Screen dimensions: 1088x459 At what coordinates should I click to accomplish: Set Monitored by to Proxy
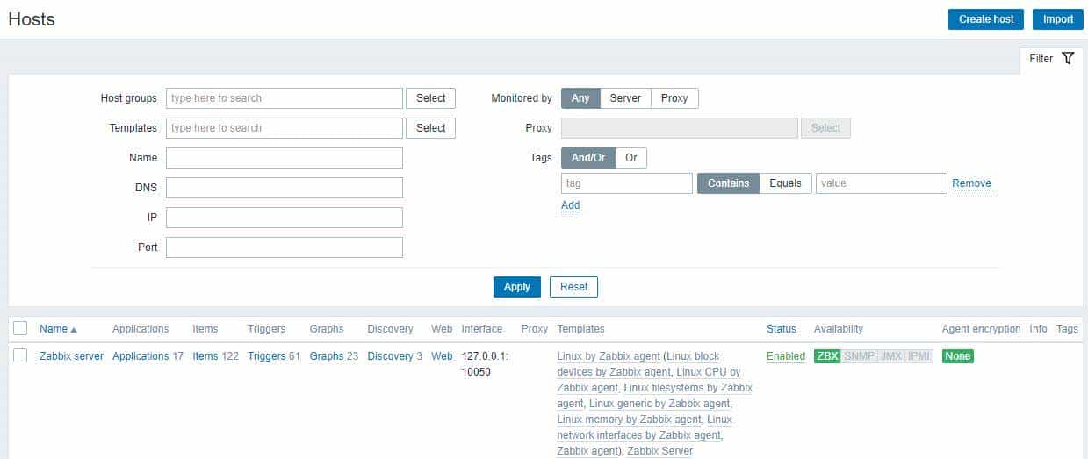674,98
